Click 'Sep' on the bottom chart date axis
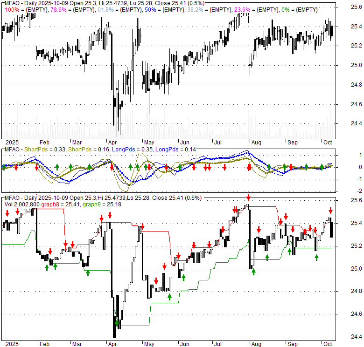This screenshot has height=347, width=364. 292,344
